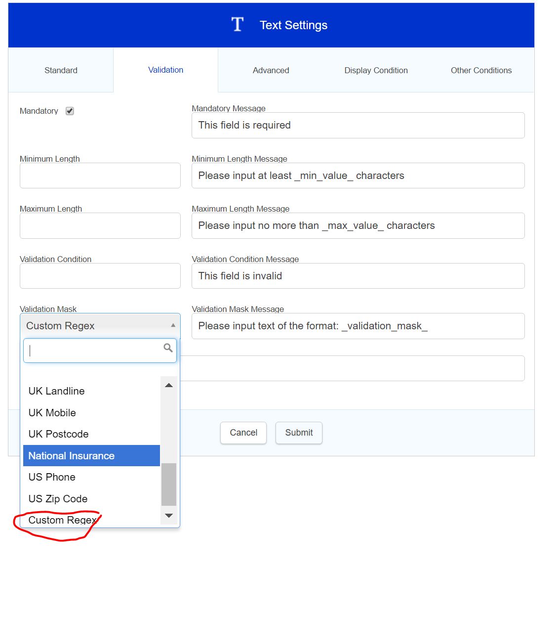Click the dropdown list scroll-up arrow

[x=169, y=385]
